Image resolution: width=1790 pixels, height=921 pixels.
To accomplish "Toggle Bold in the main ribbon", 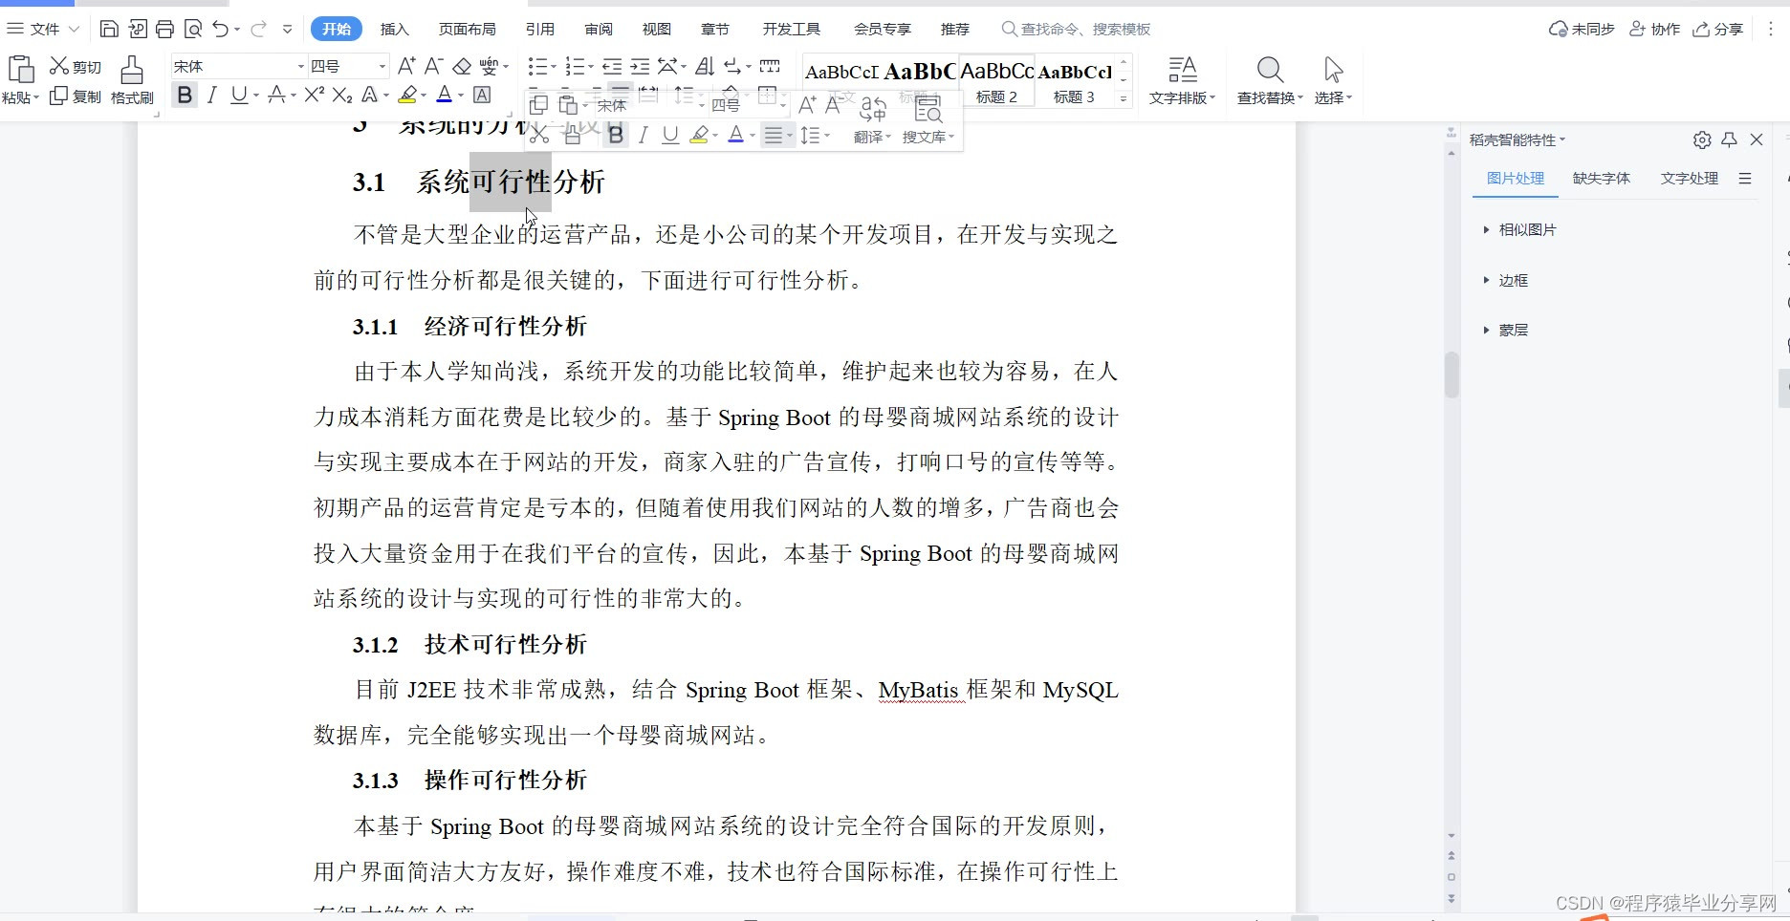I will point(185,95).
